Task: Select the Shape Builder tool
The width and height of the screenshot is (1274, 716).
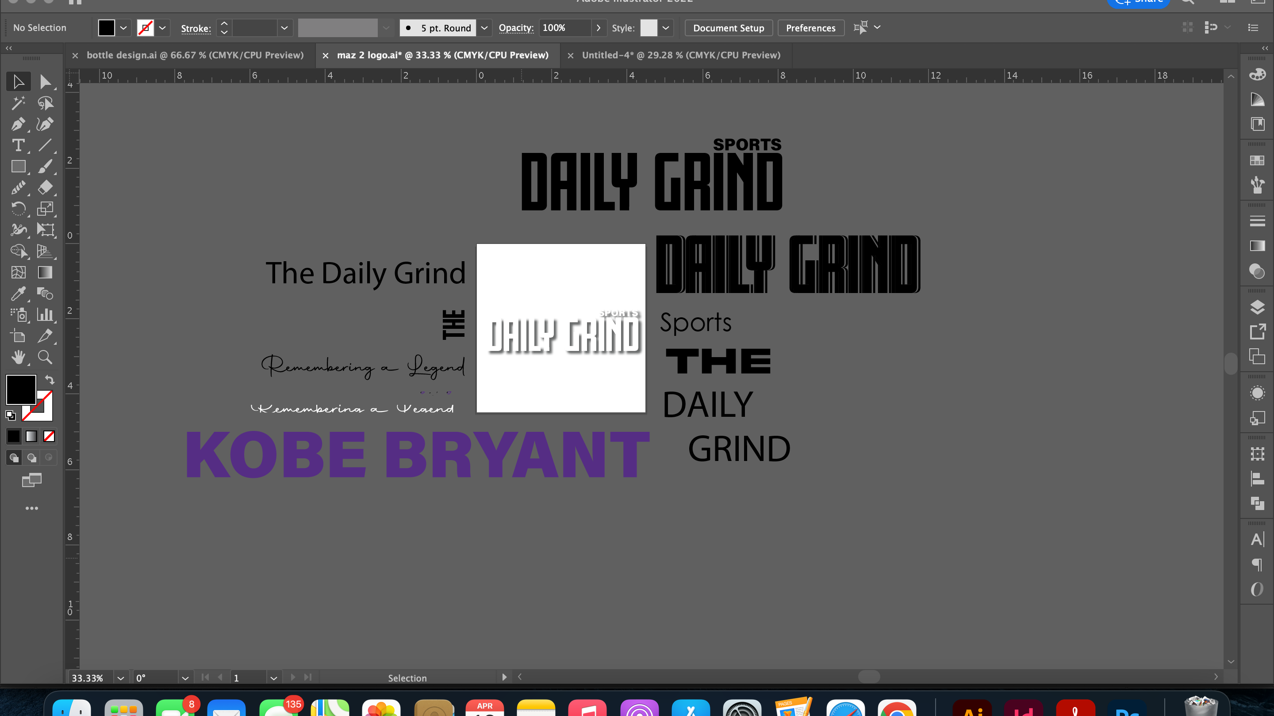Action: 18,251
